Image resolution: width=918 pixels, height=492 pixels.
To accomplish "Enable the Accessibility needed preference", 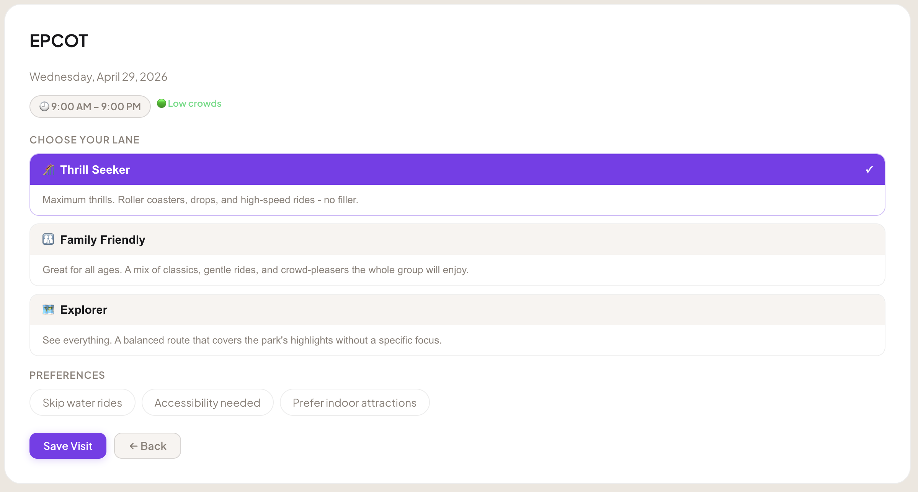I will [207, 402].
